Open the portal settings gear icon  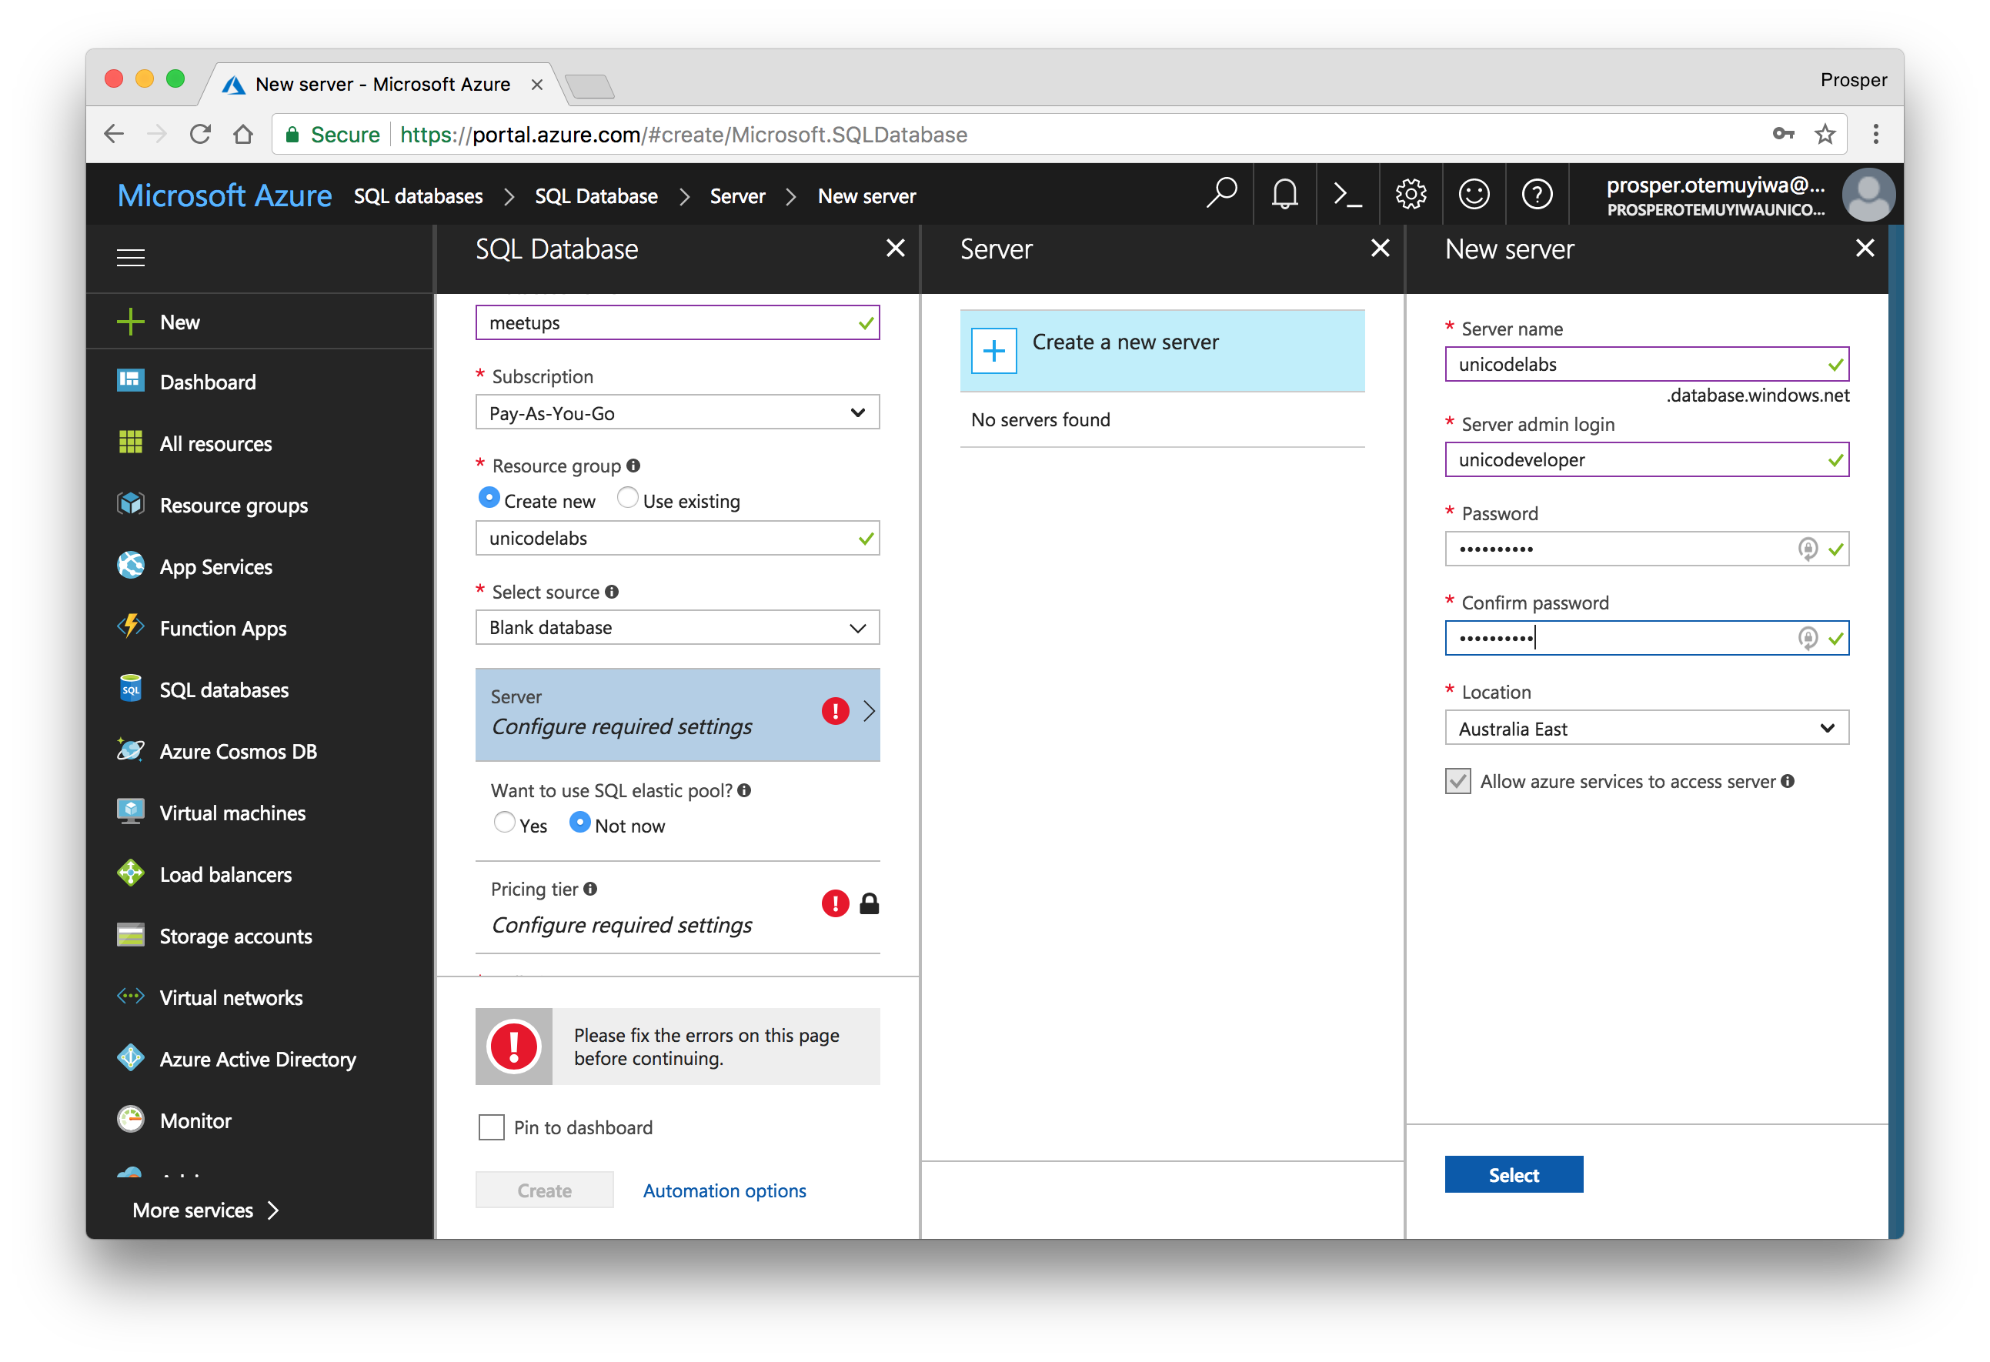[1411, 195]
